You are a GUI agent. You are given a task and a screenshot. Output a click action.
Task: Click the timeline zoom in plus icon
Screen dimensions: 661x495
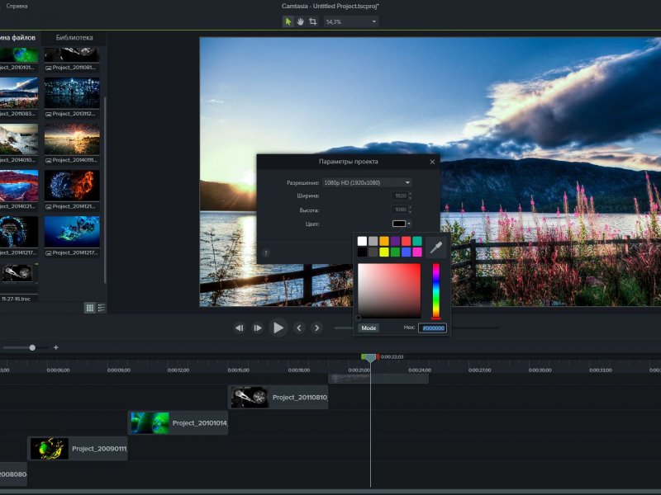pos(55,347)
